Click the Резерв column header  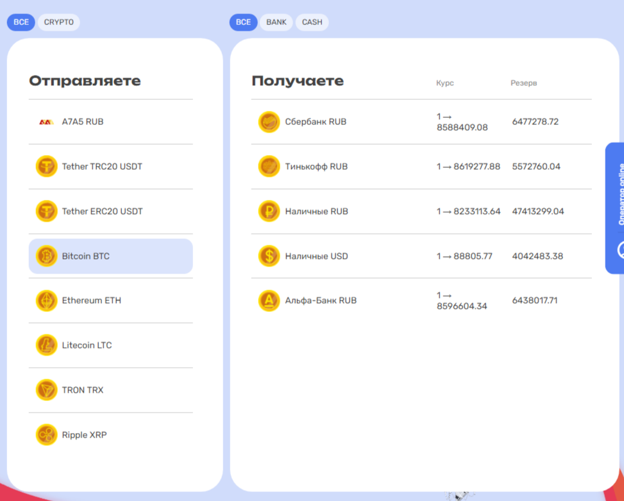click(524, 83)
